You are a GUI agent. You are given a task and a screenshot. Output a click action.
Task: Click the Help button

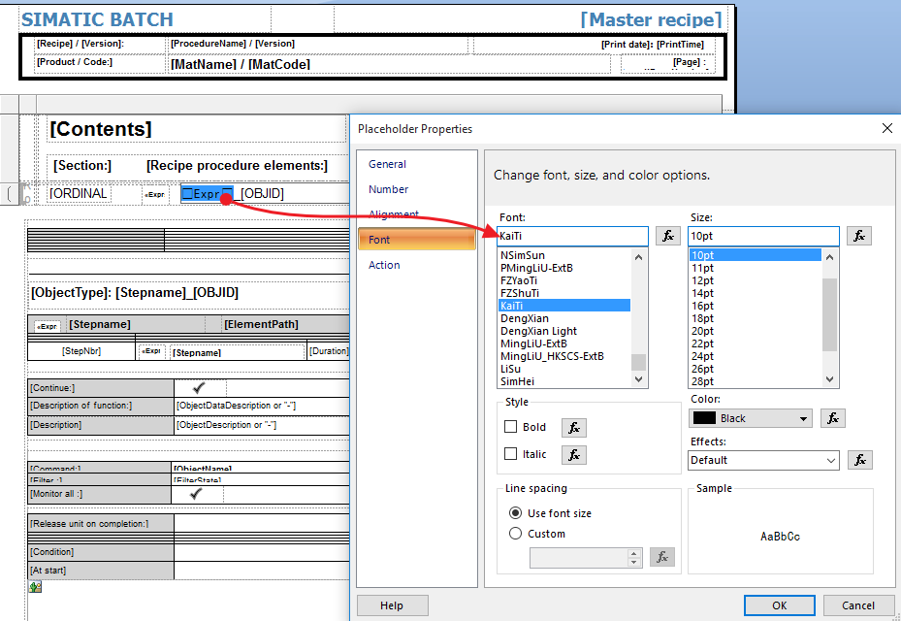[x=392, y=605]
